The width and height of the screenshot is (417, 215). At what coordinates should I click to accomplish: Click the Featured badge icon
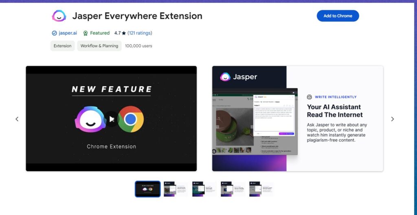pos(86,33)
